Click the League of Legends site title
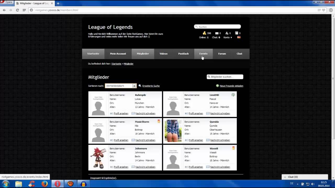This screenshot has width=335, height=188. 110,27
